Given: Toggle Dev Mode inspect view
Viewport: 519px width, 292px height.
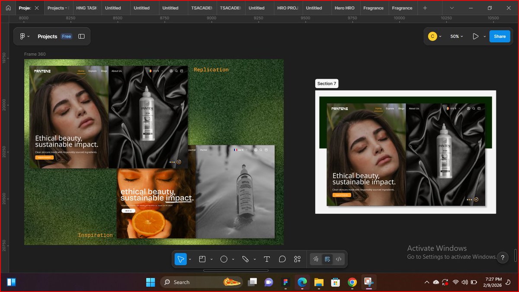Looking at the screenshot, I should (327, 259).
